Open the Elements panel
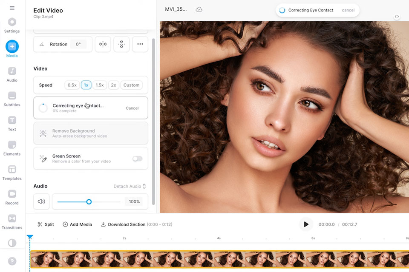The image size is (409, 272). (12, 148)
